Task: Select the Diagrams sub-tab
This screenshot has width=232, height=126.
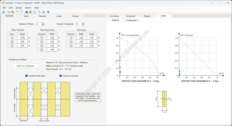Action: coord(116,20)
